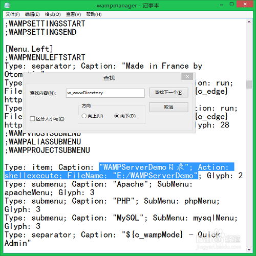The image size is (256, 256).
Task: Click the scrollbar down arrow
Action: [249, 250]
